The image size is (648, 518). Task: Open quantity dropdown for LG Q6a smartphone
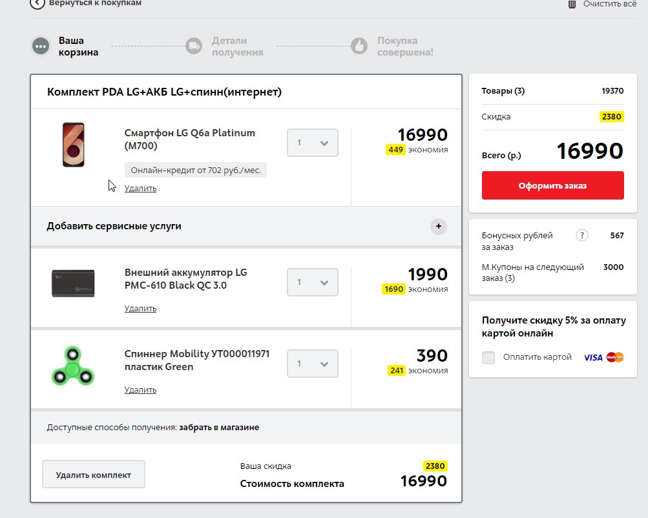313,143
